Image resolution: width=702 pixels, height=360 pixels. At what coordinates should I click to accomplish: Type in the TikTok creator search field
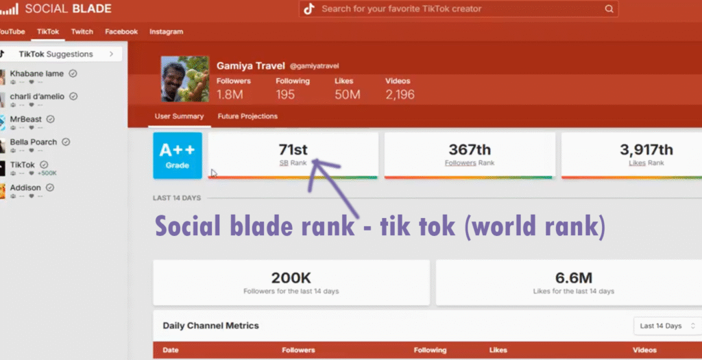pos(459,9)
